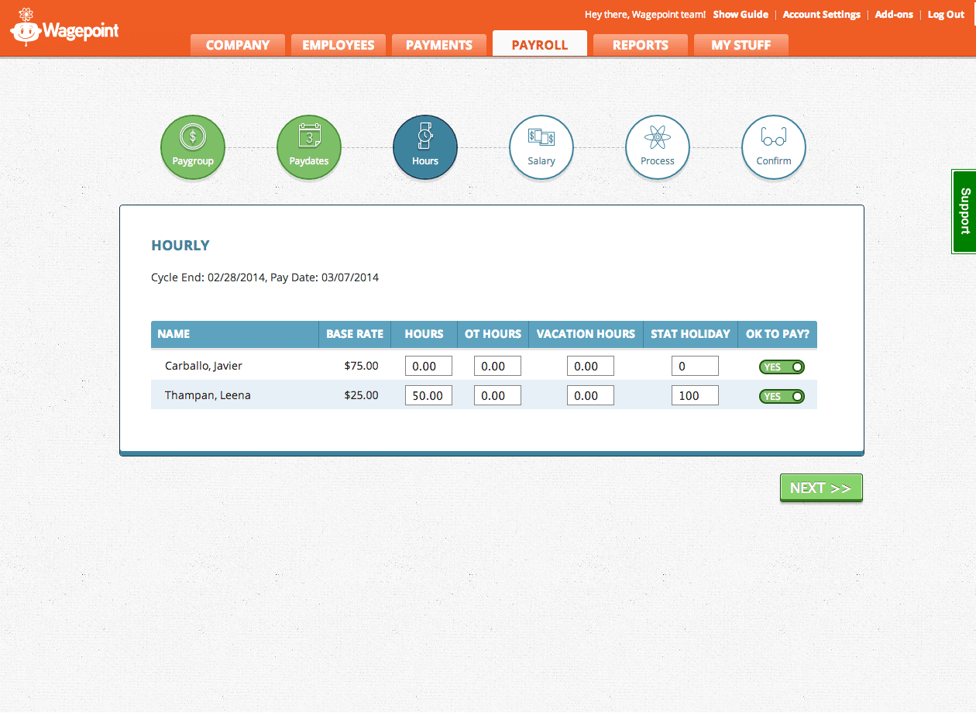Image resolution: width=976 pixels, height=713 pixels.
Task: Click the Wagepoint logo
Action: point(64,29)
